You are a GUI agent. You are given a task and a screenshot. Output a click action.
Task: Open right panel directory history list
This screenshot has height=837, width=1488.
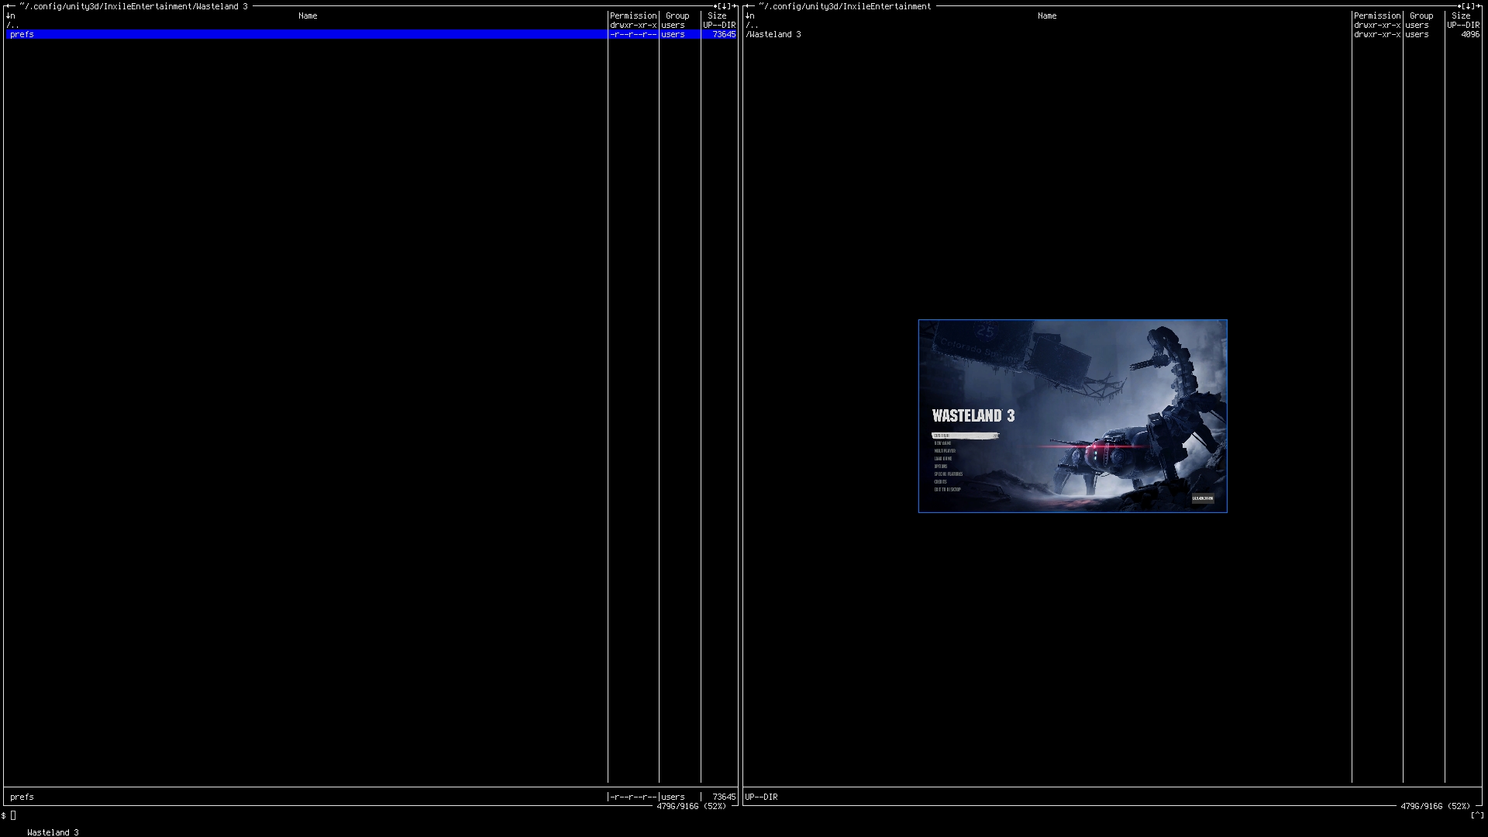(1468, 6)
